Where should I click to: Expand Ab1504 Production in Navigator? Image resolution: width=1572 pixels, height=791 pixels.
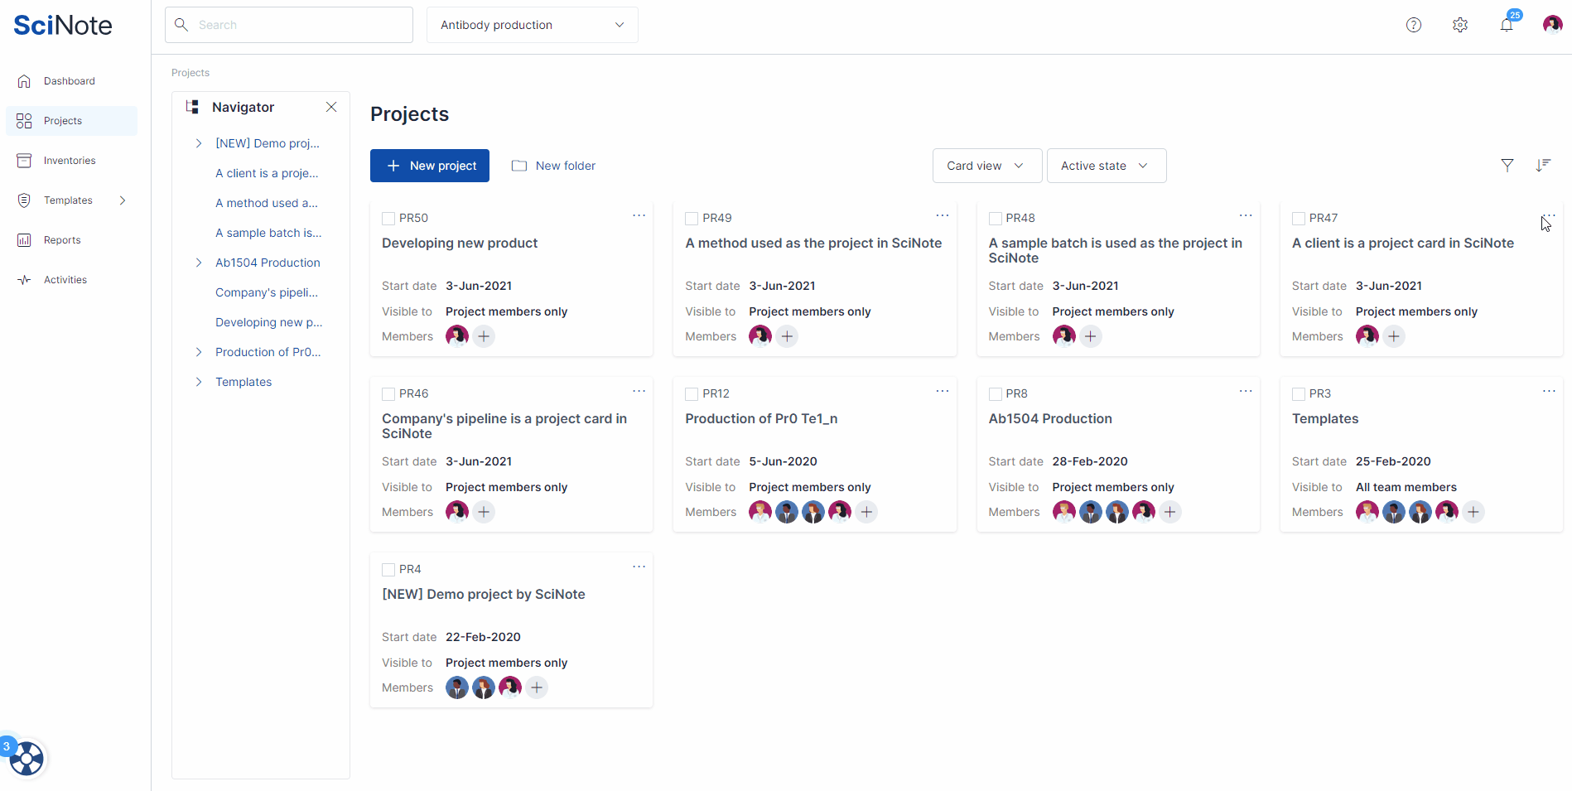[x=199, y=262]
